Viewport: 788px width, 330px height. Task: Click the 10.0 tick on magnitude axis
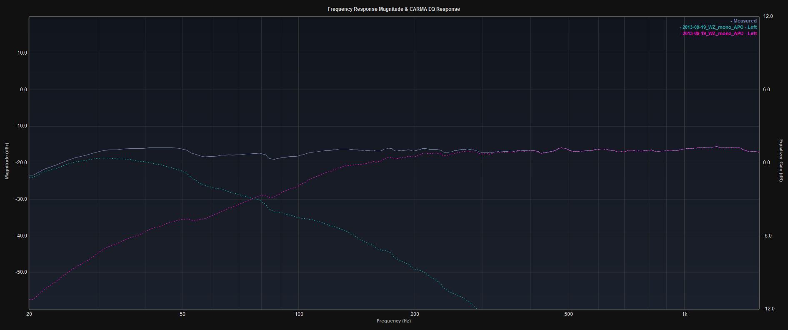(x=21, y=53)
